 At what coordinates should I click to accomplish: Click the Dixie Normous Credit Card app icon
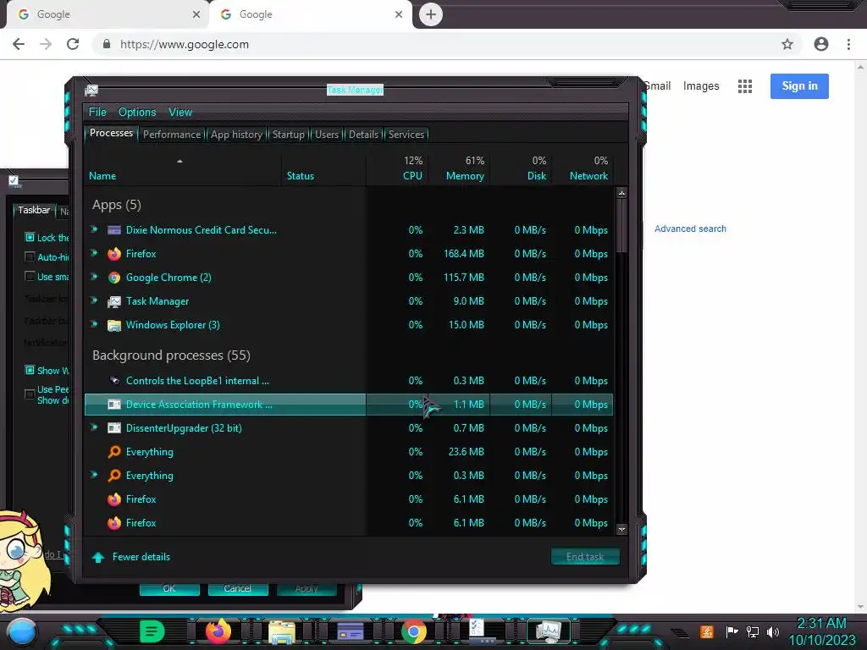coord(114,230)
